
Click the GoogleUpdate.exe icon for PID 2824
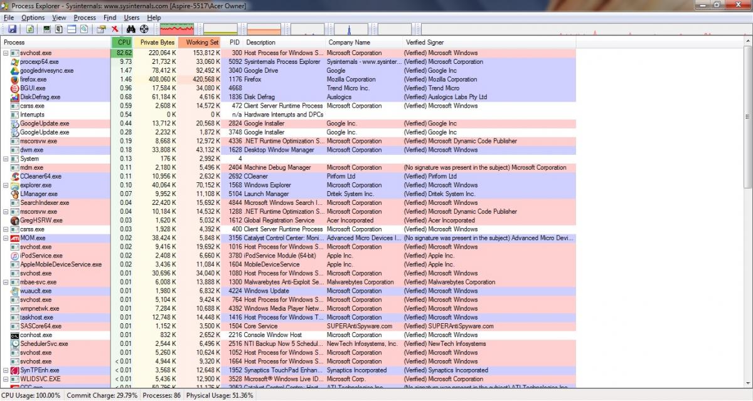[15, 123]
